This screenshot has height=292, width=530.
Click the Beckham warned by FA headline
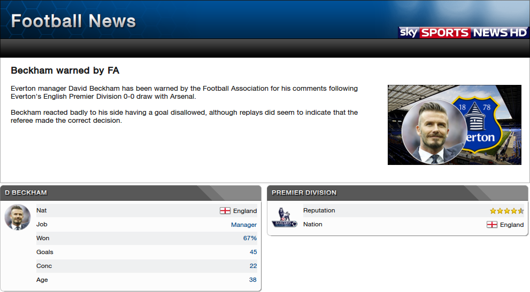(65, 70)
